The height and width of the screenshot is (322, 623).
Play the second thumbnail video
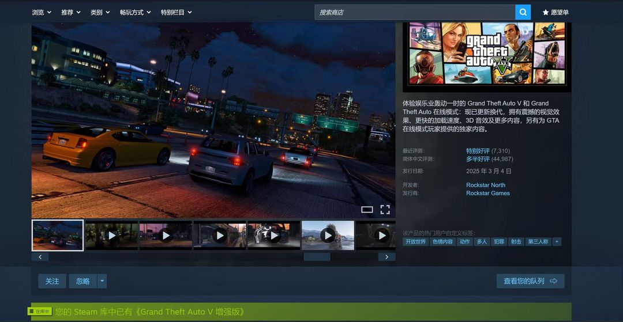112,236
